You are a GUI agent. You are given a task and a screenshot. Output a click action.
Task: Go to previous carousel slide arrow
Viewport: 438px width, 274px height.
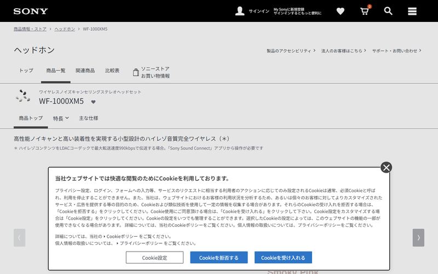(20, 238)
